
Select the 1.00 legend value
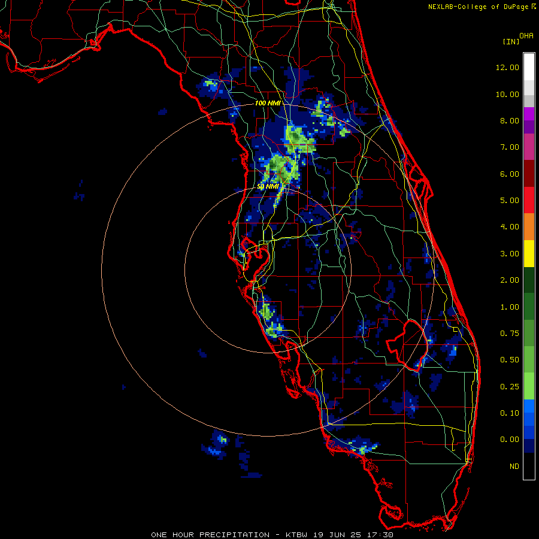pos(510,307)
